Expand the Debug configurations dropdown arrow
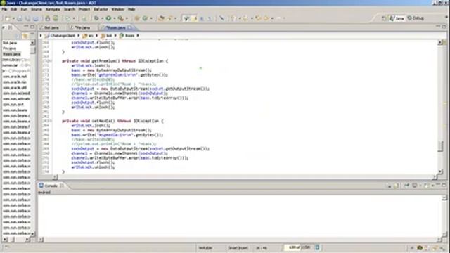This screenshot has height=253, width=450. click(102, 18)
